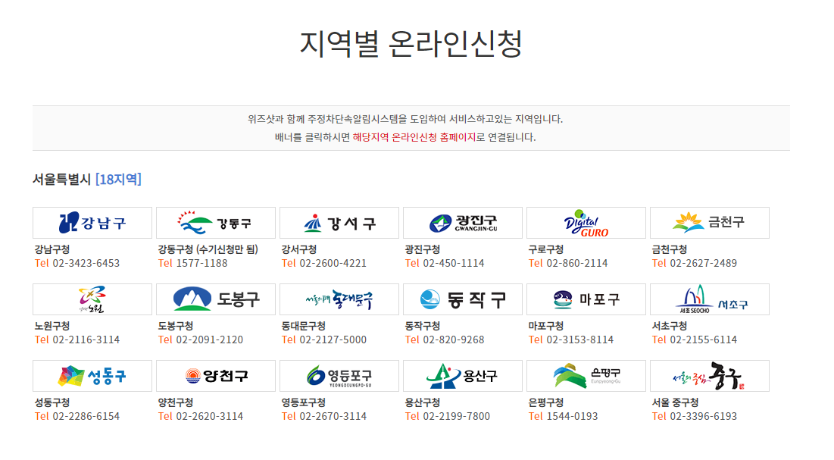The height and width of the screenshot is (460, 834).
Task: Click the 은평구청 office name
Action: (x=545, y=402)
